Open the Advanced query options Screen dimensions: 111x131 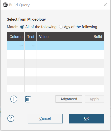point(69,99)
